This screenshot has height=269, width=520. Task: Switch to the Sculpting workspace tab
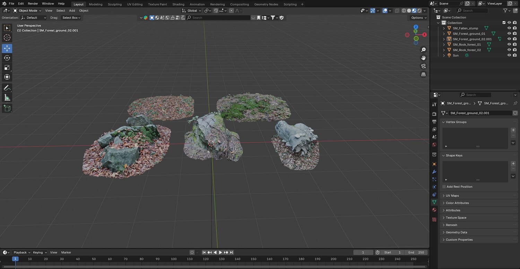[115, 4]
